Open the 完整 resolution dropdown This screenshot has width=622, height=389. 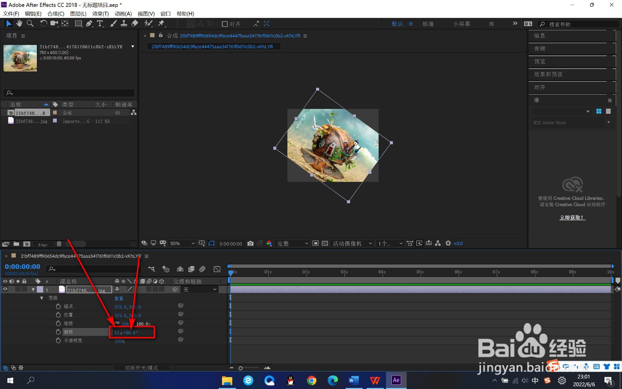click(292, 244)
